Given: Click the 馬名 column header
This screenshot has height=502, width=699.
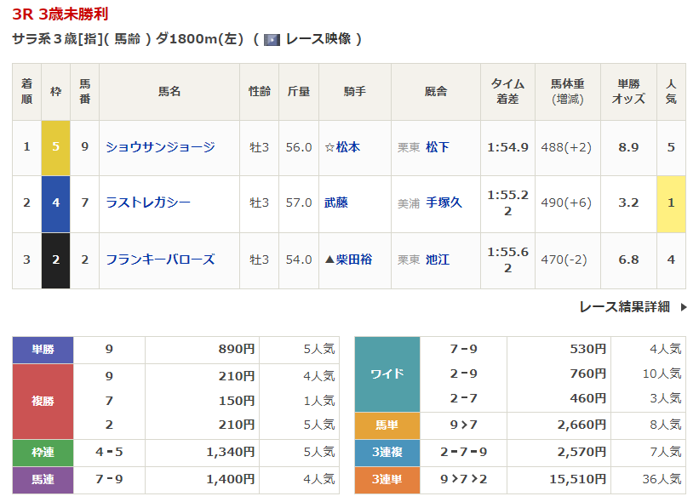Looking at the screenshot, I should pos(169,91).
